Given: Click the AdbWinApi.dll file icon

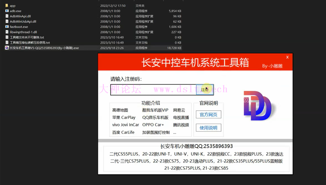Looking at the screenshot, I should (7, 16).
